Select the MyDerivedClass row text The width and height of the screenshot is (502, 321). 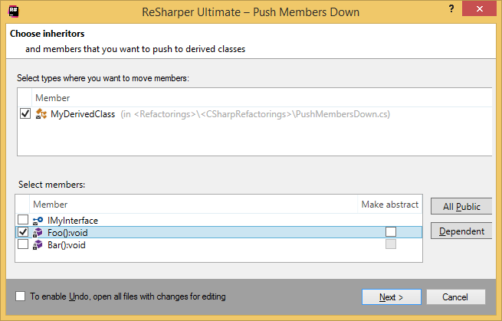(83, 114)
